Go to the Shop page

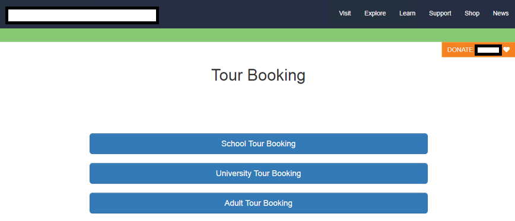472,14
